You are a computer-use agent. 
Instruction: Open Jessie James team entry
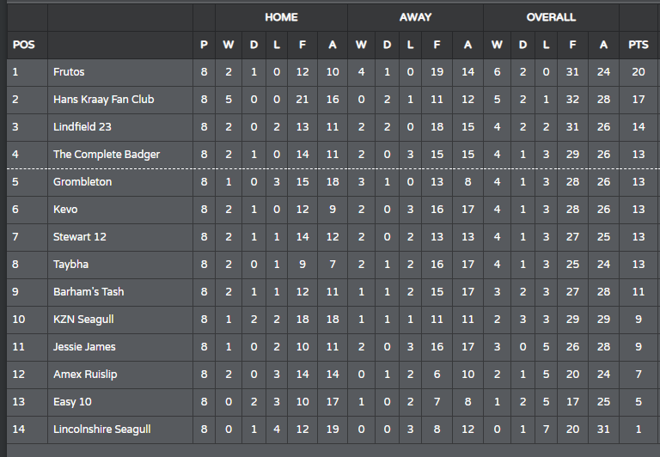[x=84, y=347]
